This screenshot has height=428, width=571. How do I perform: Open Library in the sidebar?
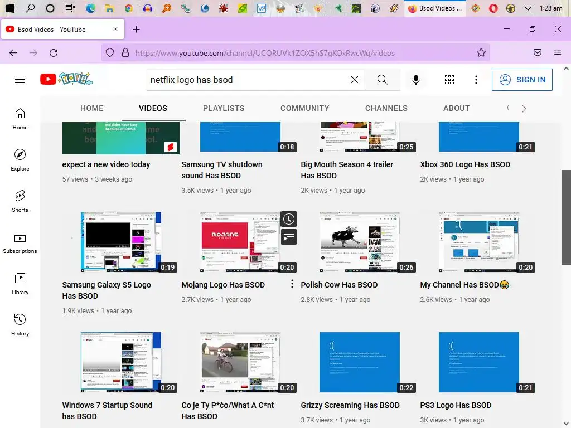pyautogui.click(x=20, y=284)
